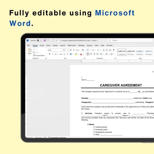Switch to the References tab
Image resolution: width=154 pixels, height=154 pixels.
pos(72,45)
